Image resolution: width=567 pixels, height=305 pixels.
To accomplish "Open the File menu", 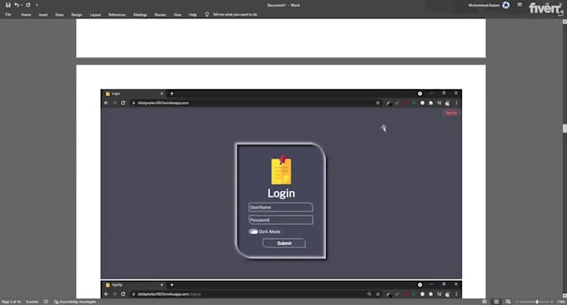I will point(8,15).
